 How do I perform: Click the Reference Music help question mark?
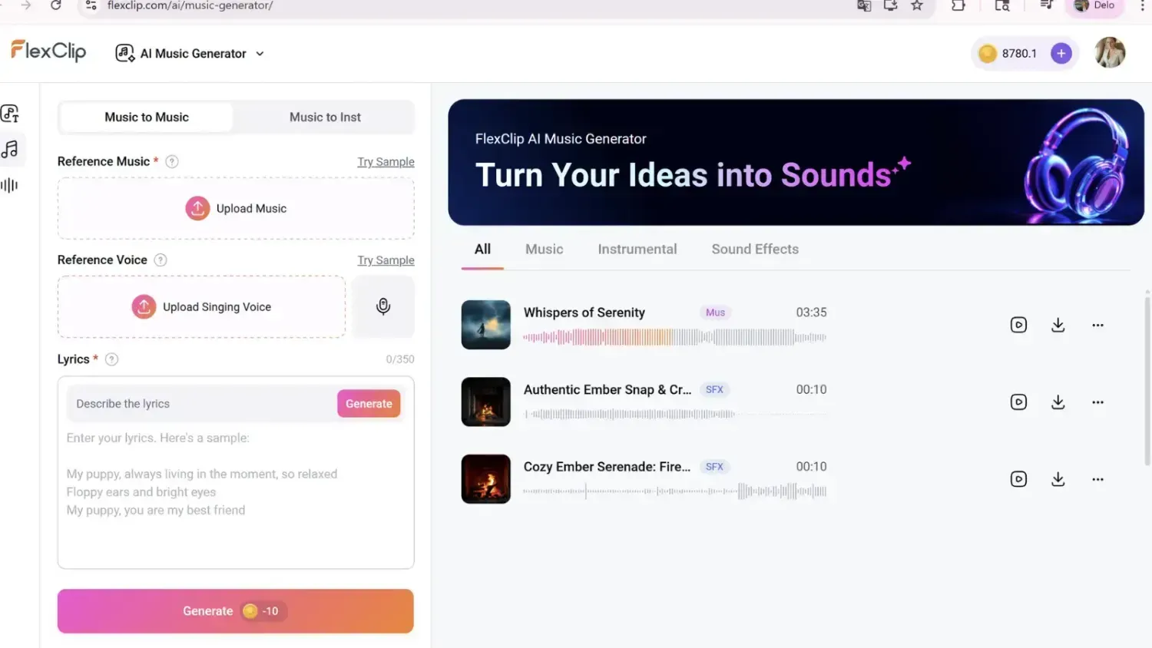point(171,161)
